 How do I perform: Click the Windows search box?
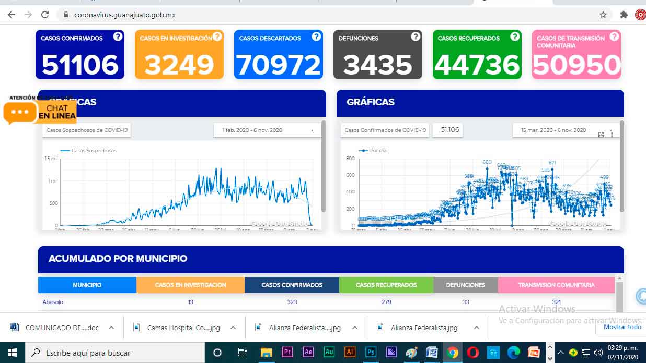click(x=114, y=353)
